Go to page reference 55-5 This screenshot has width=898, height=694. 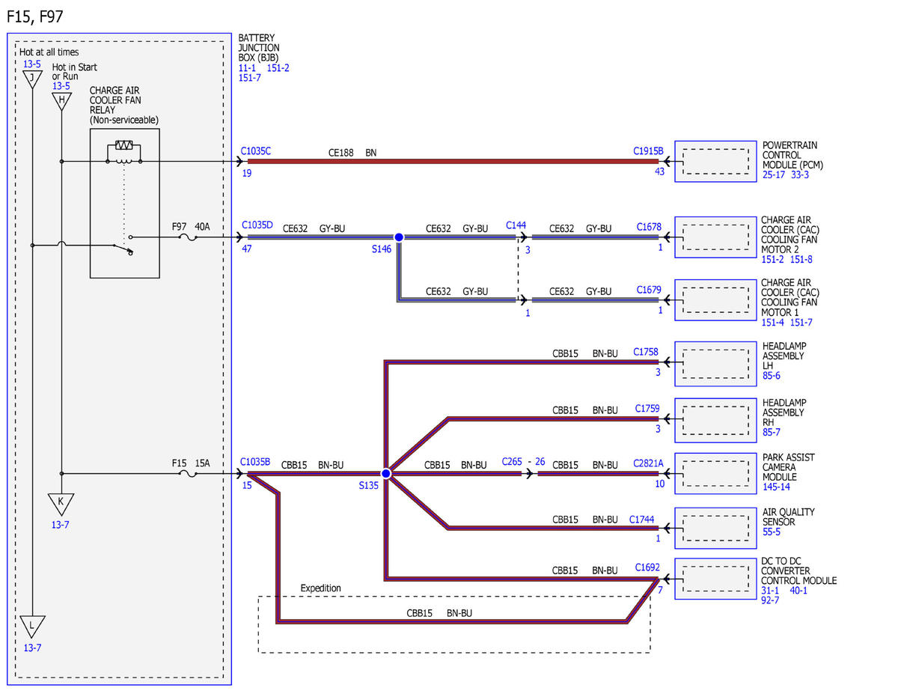(x=772, y=532)
